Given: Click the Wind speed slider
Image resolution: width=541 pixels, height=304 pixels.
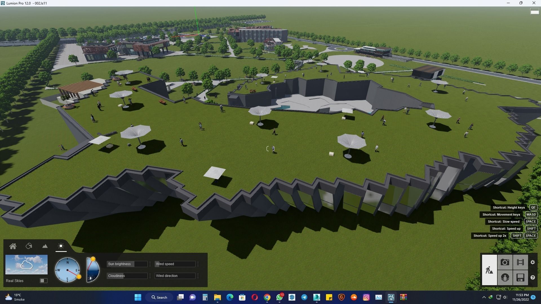Looking at the screenshot, I should click(175, 264).
